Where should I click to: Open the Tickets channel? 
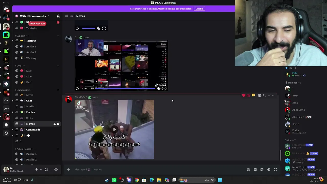click(37, 41)
